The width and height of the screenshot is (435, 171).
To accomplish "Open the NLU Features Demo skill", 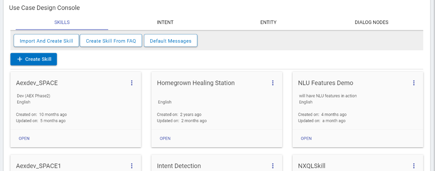I will (306, 138).
